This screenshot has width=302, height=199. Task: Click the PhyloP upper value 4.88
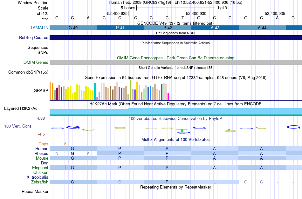click(x=41, y=118)
